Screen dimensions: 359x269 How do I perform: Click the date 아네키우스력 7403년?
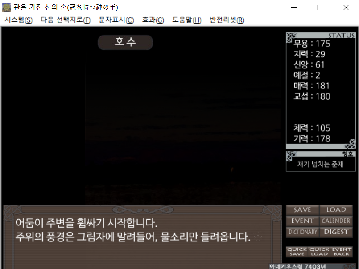(297, 266)
